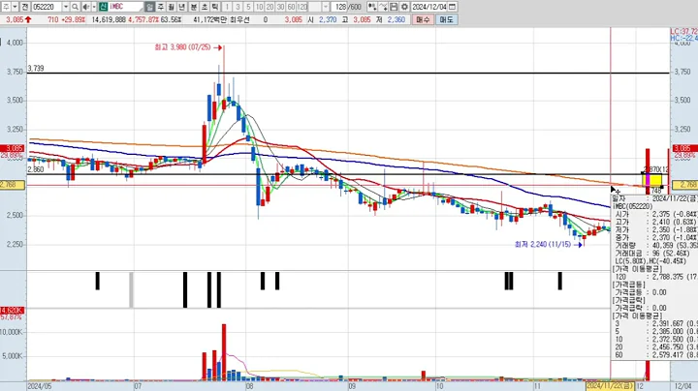
Task: Click the 주 market type box
Action: click(x=6, y=7)
